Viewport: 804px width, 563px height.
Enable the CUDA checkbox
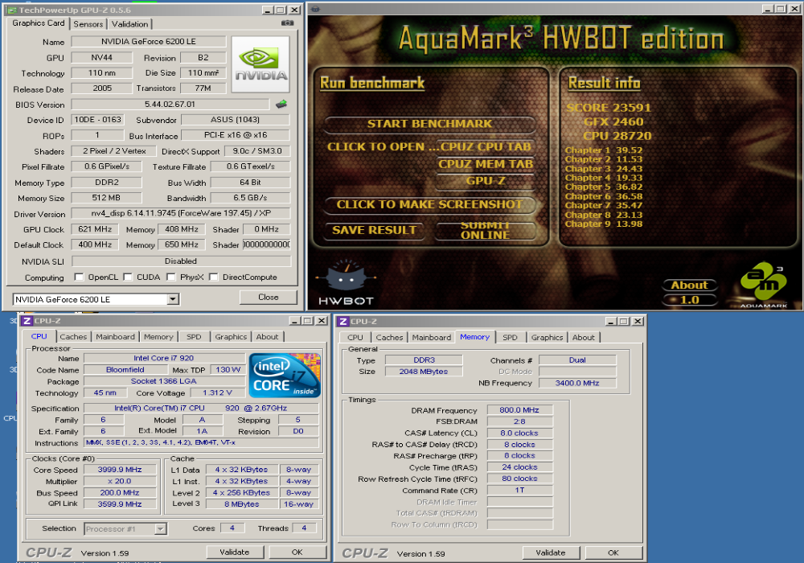[128, 277]
